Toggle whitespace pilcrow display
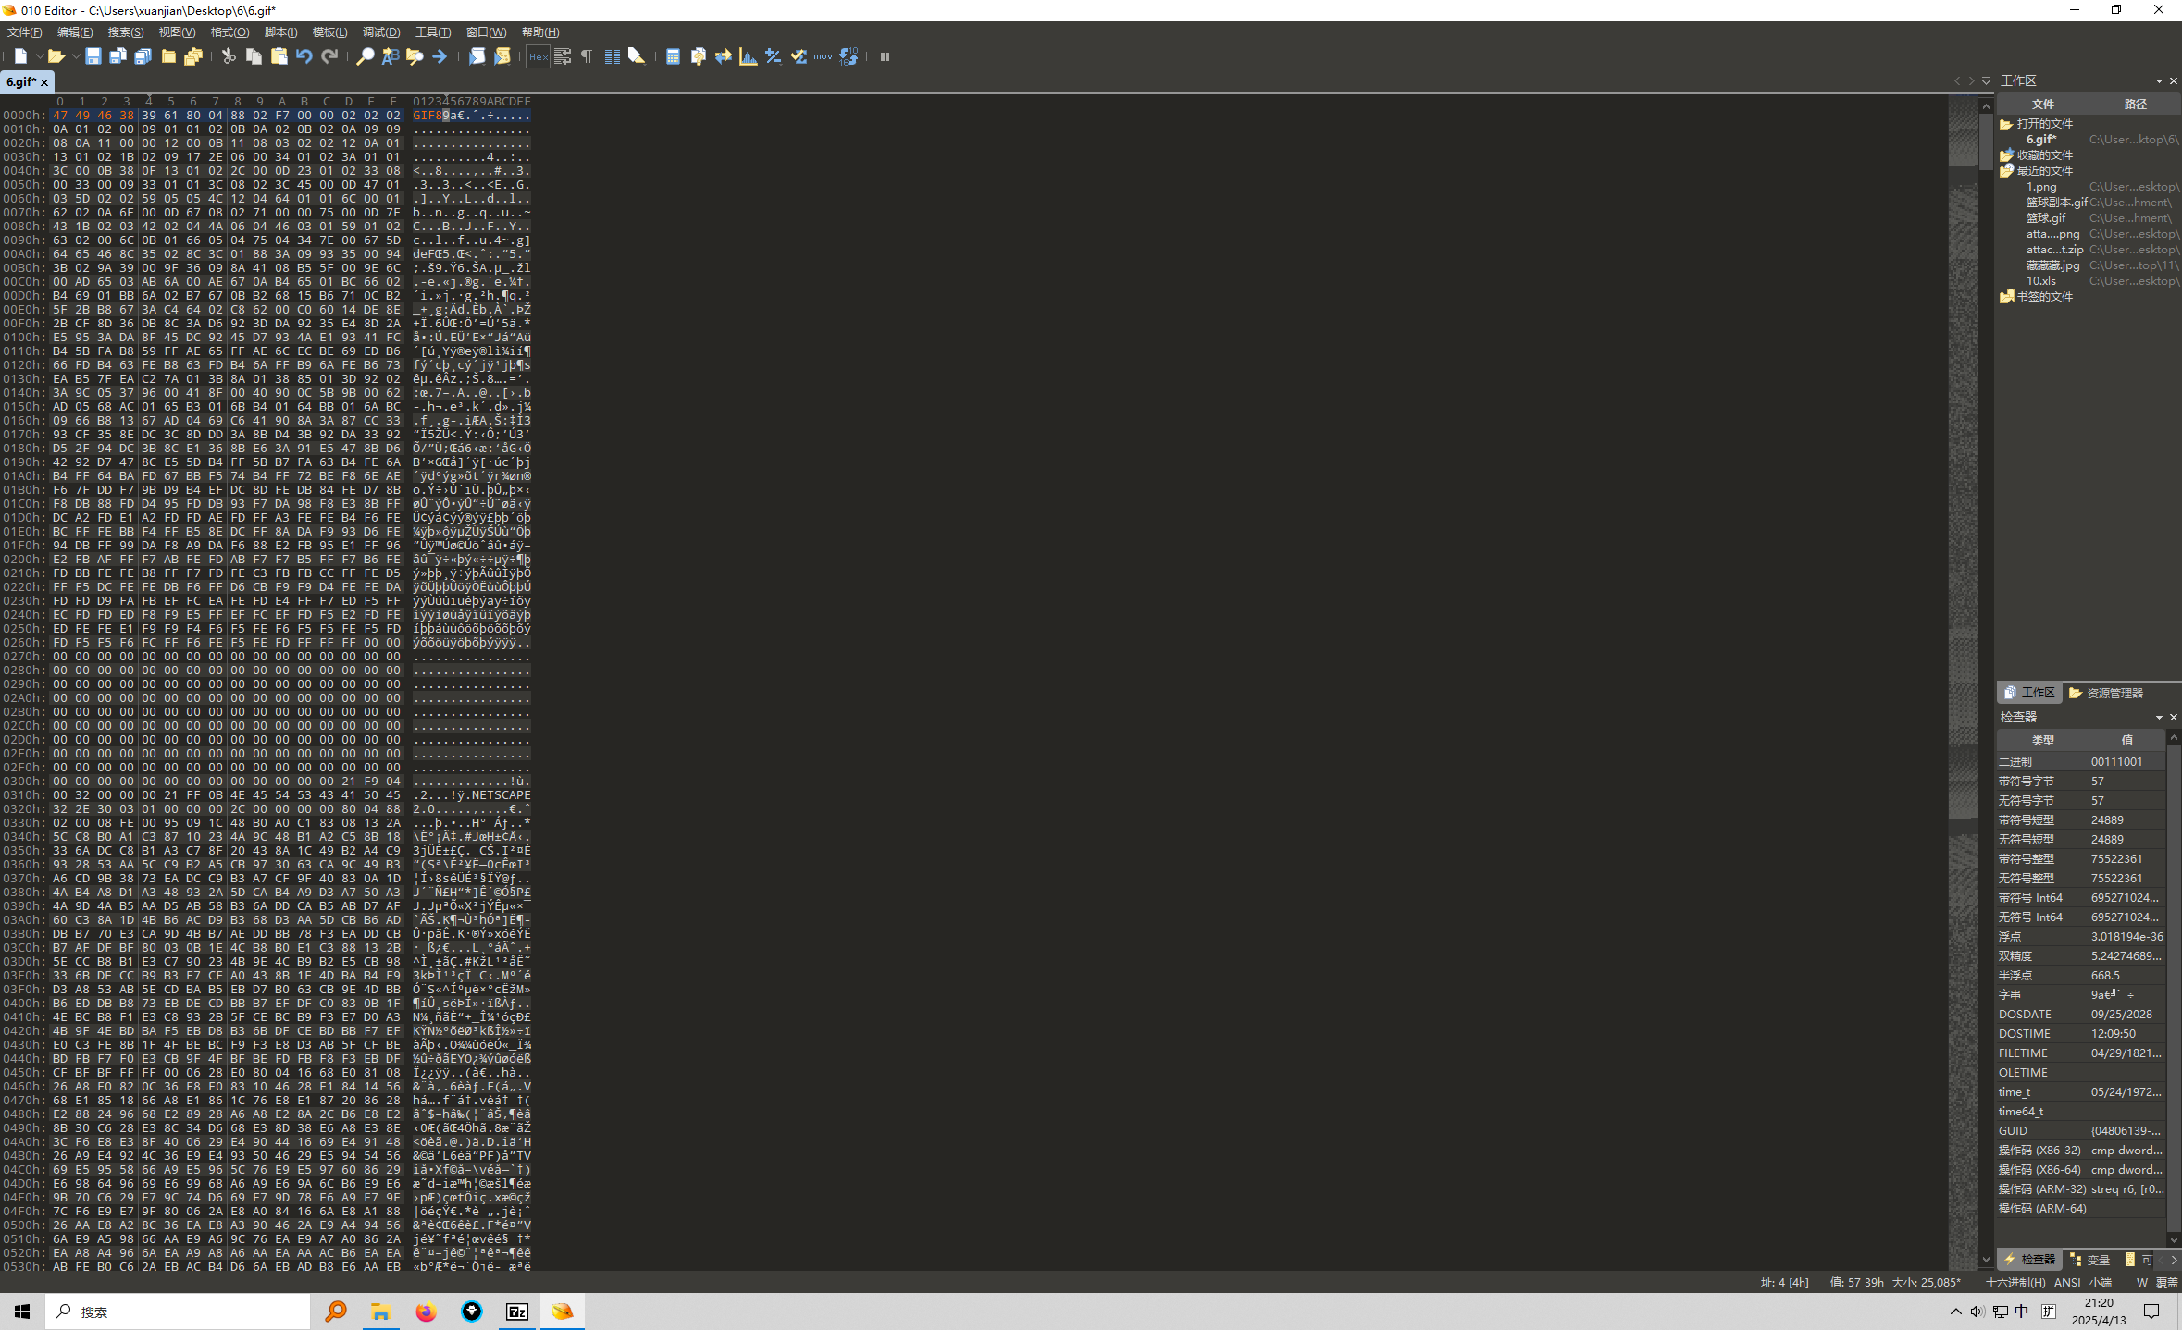Viewport: 2182px width, 1330px height. tap(587, 56)
